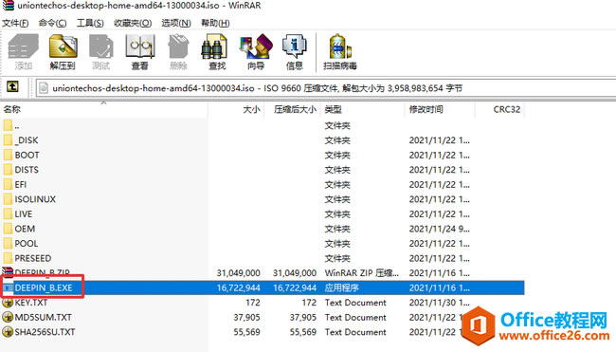The width and height of the screenshot is (616, 352).
Task: Open the Commands (命令) menu
Action: [52, 23]
